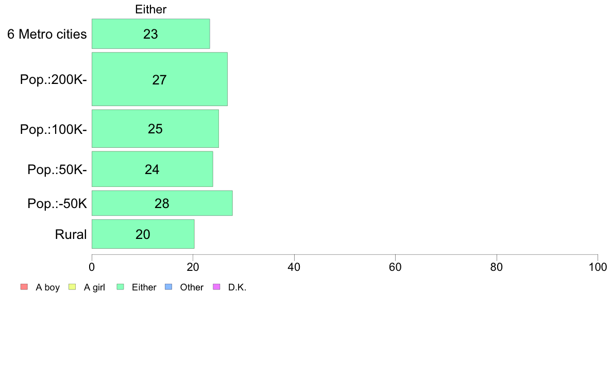This screenshot has height=379, width=612.
Task: Click the Pop.:-50K bar showing 28
Action: click(x=162, y=203)
